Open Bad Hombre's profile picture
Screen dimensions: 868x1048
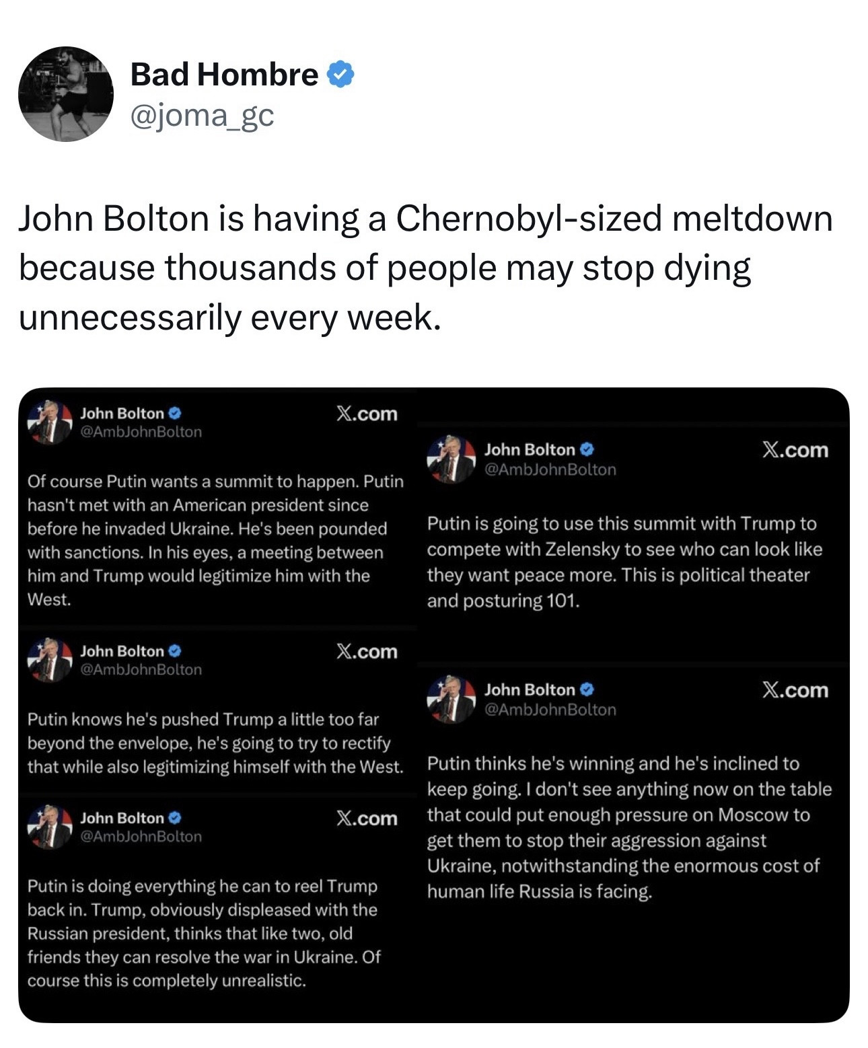tap(66, 94)
